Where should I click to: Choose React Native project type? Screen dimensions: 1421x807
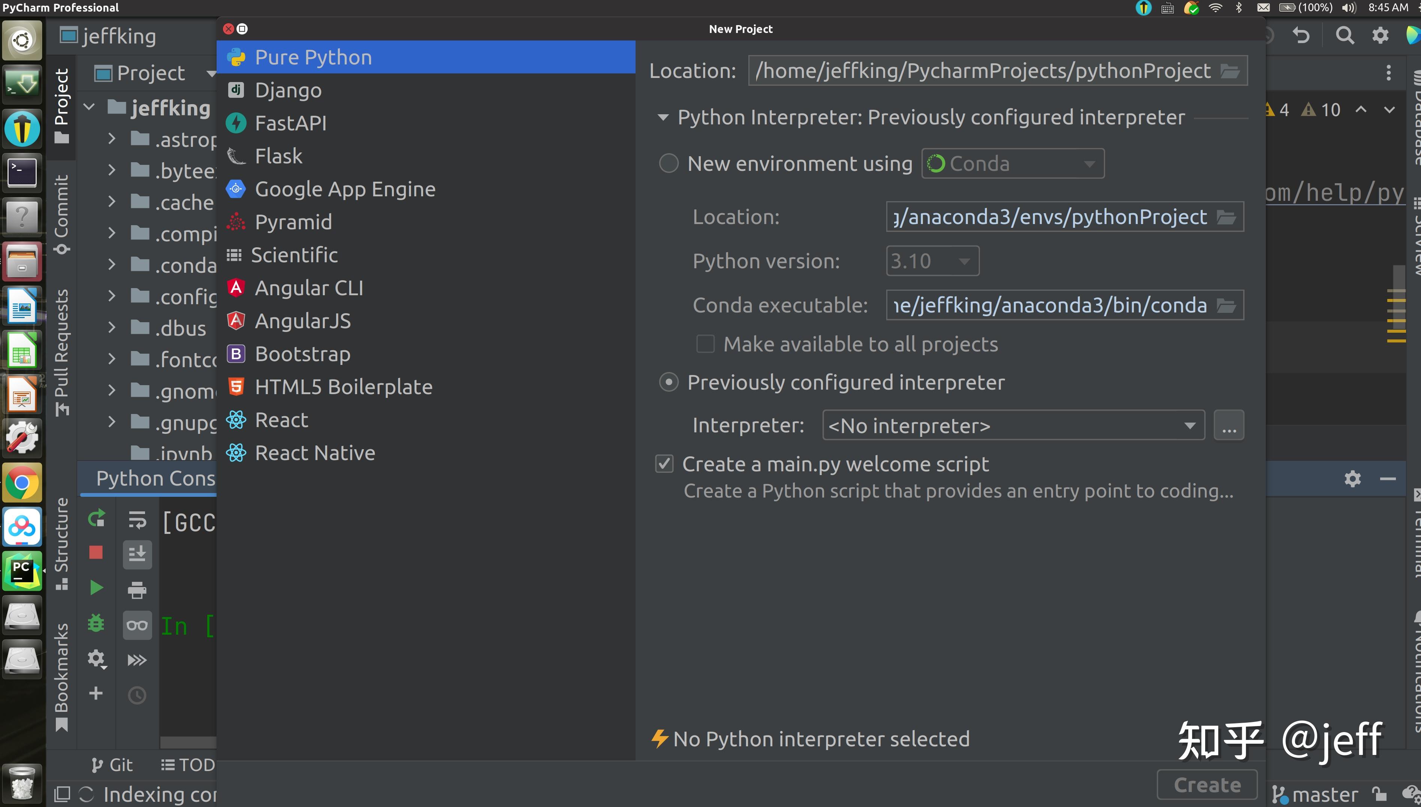click(x=426, y=453)
